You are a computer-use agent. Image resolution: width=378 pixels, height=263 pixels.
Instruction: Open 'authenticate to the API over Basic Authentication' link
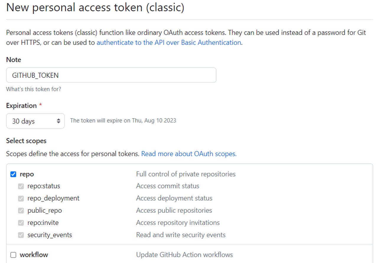(x=169, y=43)
